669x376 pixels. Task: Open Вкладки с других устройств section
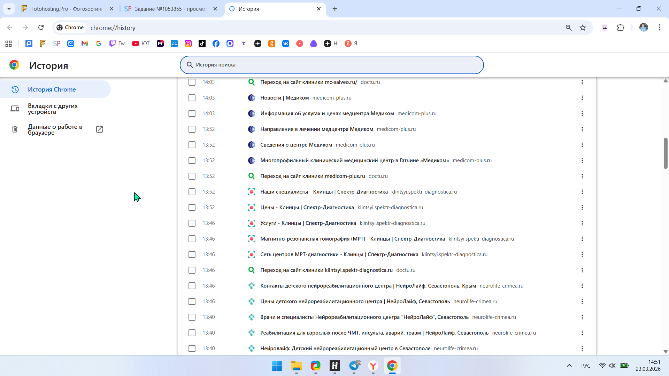click(52, 109)
